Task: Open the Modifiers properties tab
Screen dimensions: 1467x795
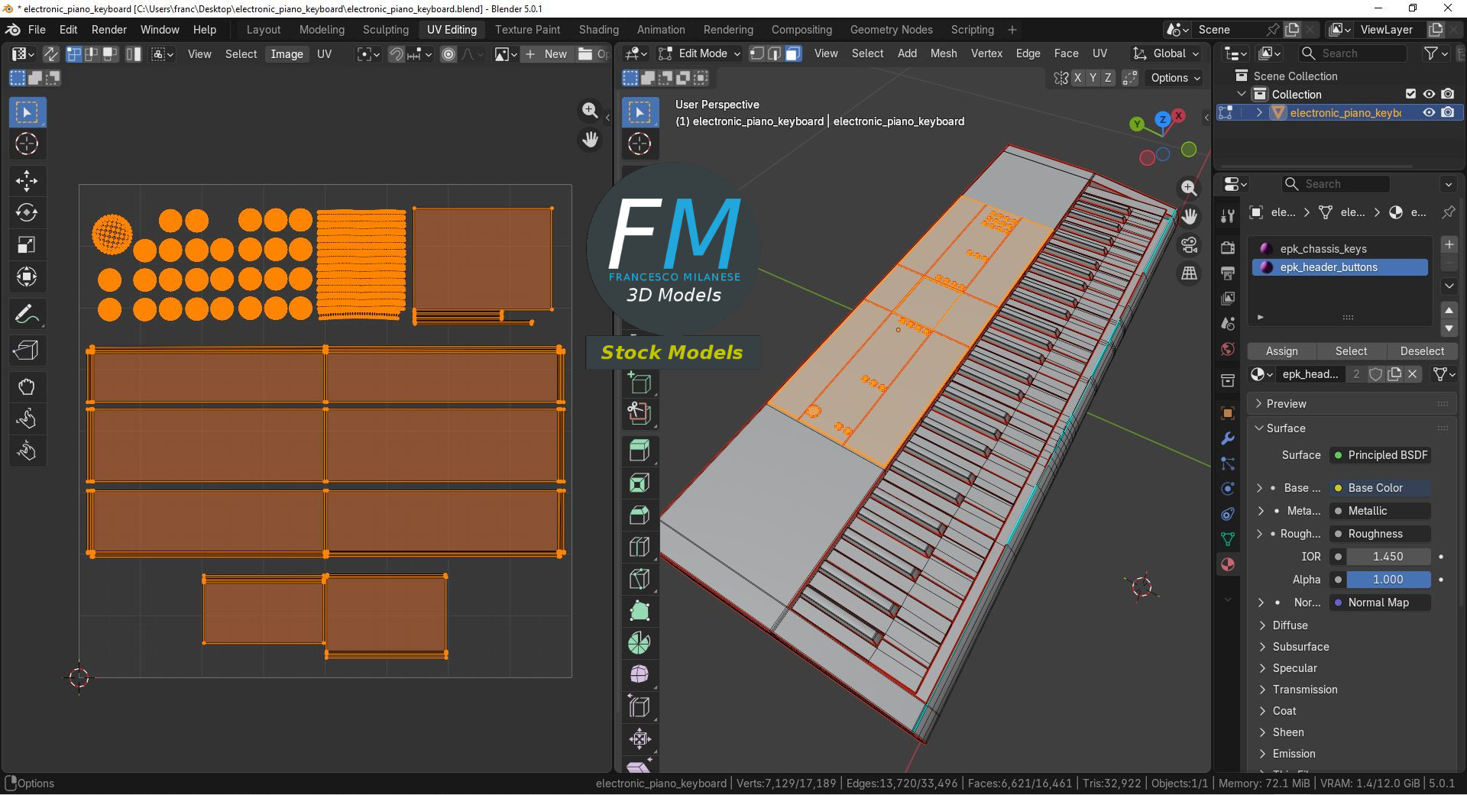Action: (x=1228, y=438)
